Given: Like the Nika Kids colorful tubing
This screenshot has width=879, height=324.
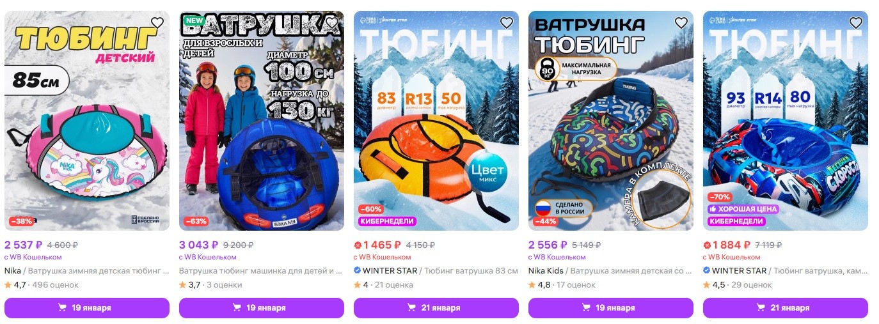Looking at the screenshot, I should coord(681,23).
